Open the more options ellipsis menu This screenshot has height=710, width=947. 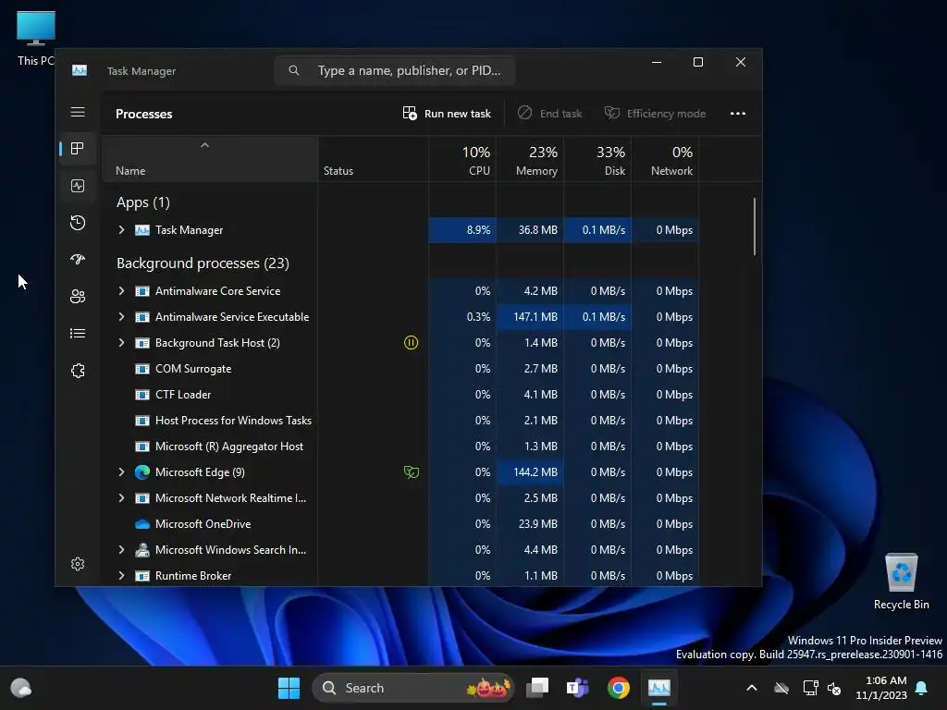pos(737,114)
